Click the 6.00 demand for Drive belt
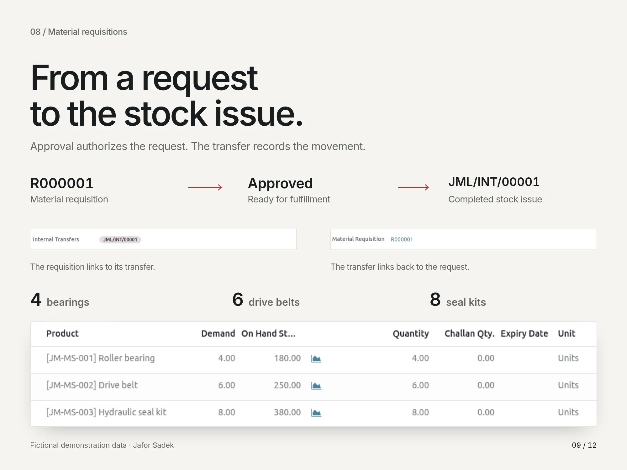Viewport: 627px width, 470px height. (x=226, y=385)
